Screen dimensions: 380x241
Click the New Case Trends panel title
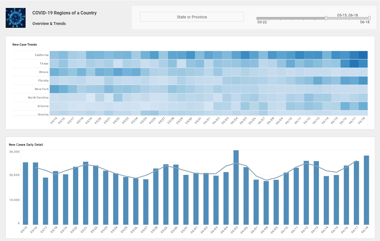pyautogui.click(x=24, y=45)
